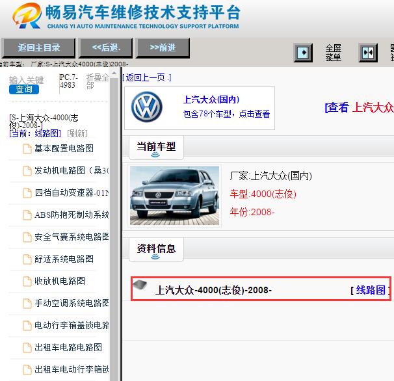Click gray book icon beside 上汽大众-4000
Screen dimensions: 394x381
[x=140, y=285]
